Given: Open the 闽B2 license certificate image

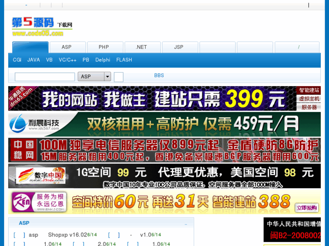Looking at the screenshot, I should [292, 230].
